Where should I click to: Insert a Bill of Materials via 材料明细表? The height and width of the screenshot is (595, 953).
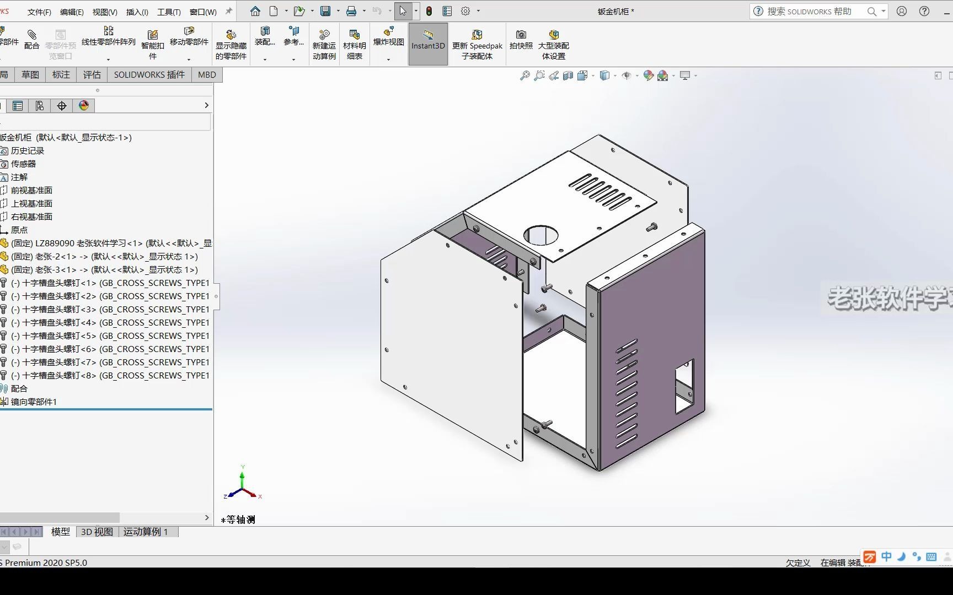pos(354,44)
